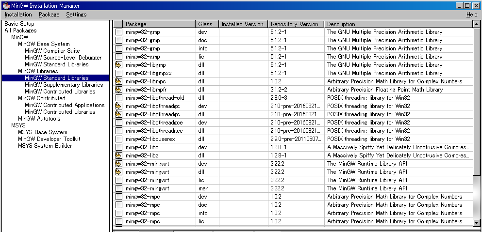Screen dimensions: 482x232
Task: Click the MinGW Installation Manager title bar icon
Action: (x=6, y=5)
